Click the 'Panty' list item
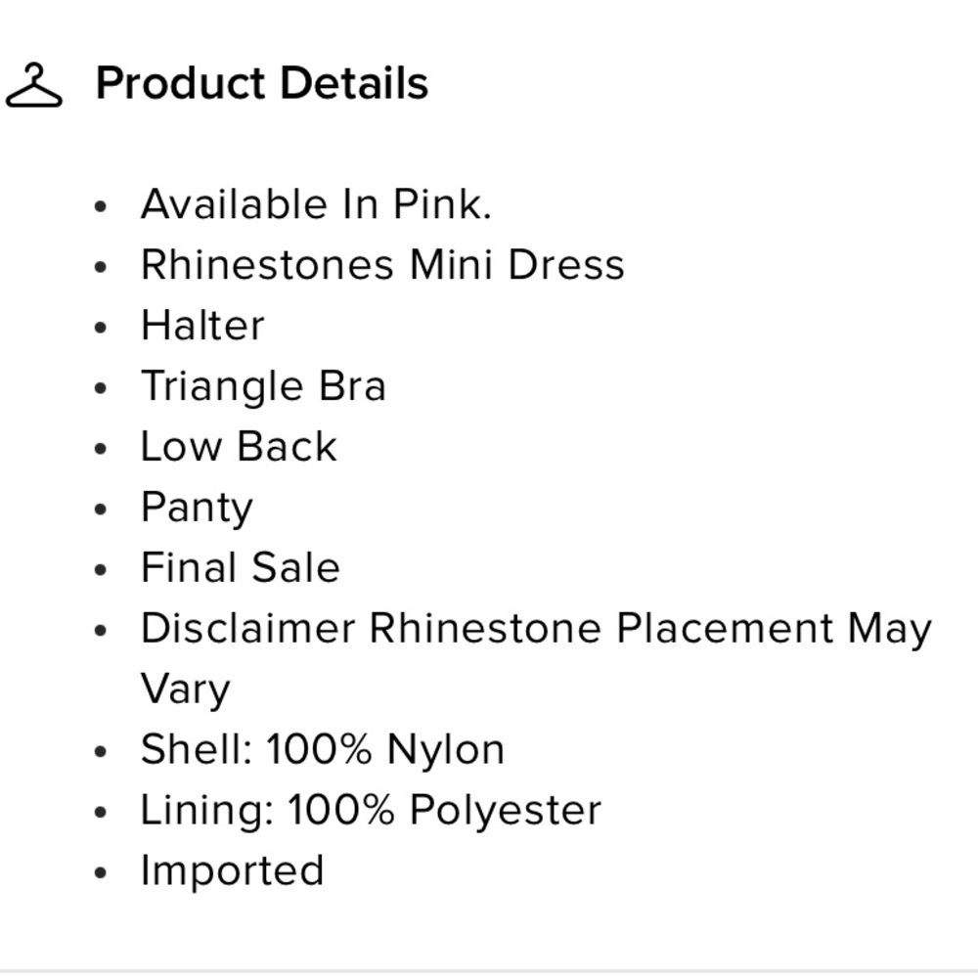978x978 pixels. [197, 508]
